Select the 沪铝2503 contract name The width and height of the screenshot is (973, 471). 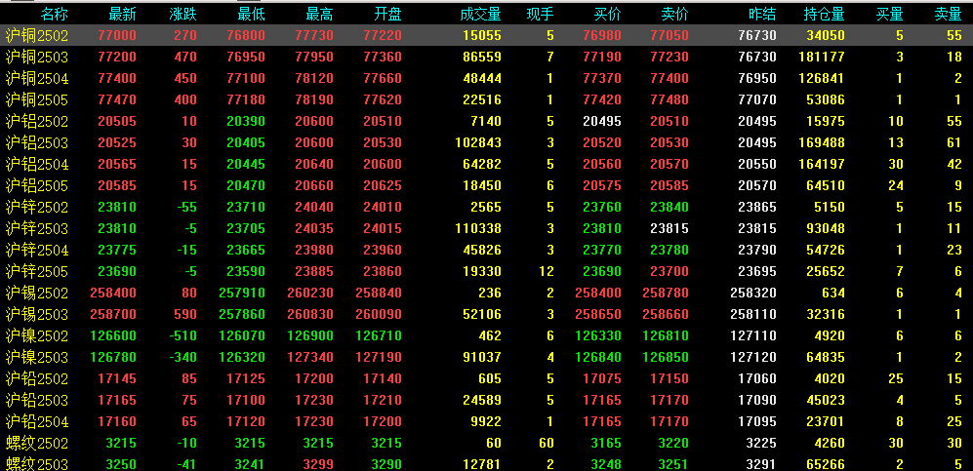click(x=37, y=142)
